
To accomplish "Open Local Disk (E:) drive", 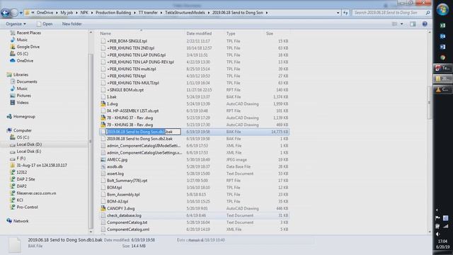I will click(28, 151).
